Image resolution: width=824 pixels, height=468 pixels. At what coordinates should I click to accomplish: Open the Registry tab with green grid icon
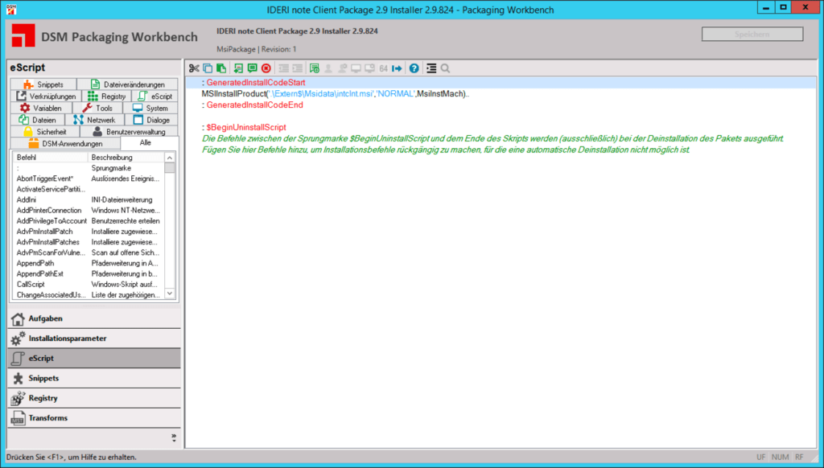(x=107, y=96)
